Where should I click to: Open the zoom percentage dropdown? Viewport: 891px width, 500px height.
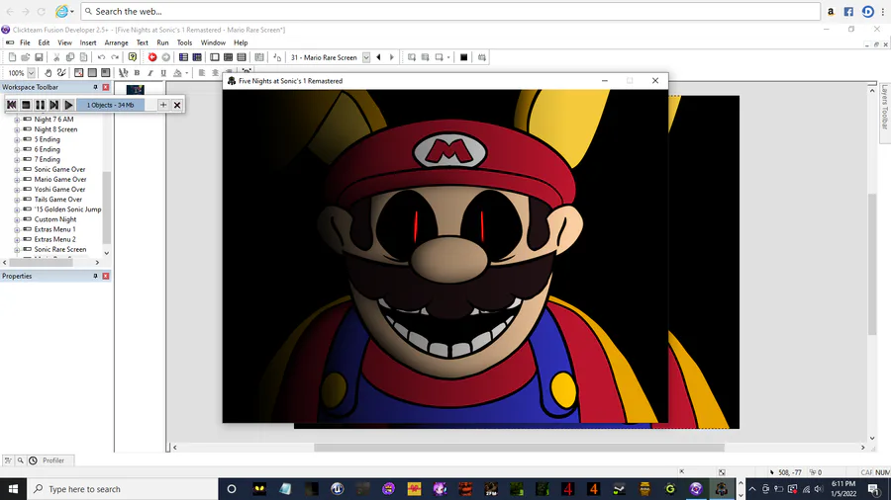[x=32, y=72]
